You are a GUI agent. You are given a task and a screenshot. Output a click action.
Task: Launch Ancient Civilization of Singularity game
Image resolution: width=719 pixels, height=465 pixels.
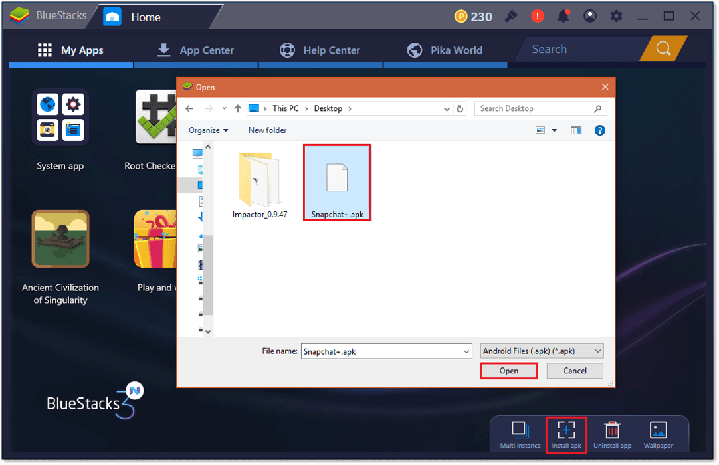click(60, 238)
